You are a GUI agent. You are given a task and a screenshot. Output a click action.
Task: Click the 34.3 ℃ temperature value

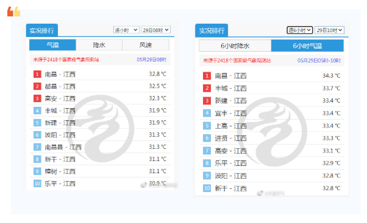tap(332, 75)
